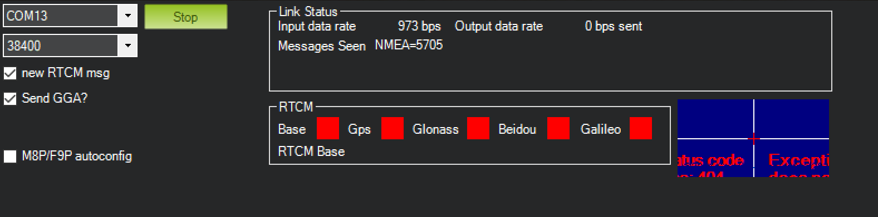Click the red Base status indicator
The image size is (878, 217).
[x=327, y=128]
